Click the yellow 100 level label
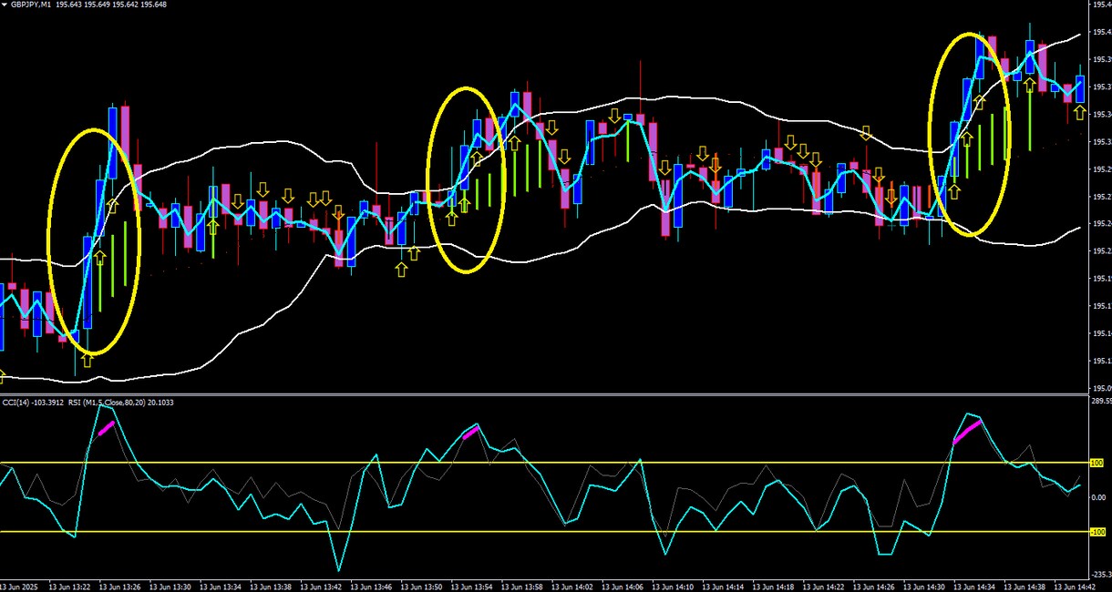Screen dimensions: 1112x592 tap(1097, 463)
